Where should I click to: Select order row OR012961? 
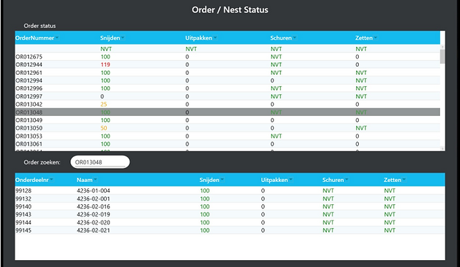pos(228,73)
